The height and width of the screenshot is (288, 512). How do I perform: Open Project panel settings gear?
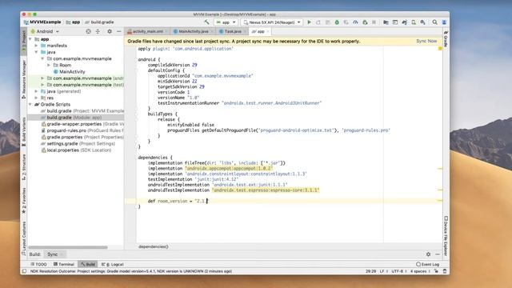click(110, 31)
